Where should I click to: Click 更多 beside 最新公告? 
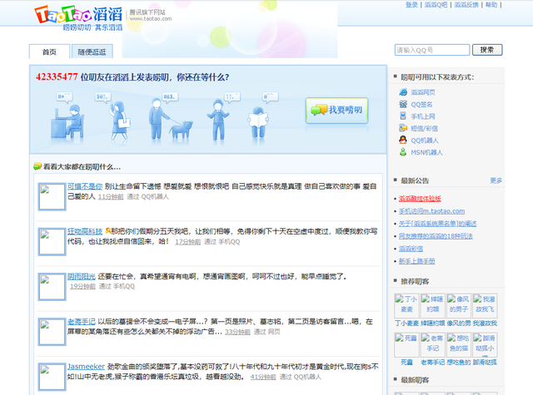tap(496, 180)
